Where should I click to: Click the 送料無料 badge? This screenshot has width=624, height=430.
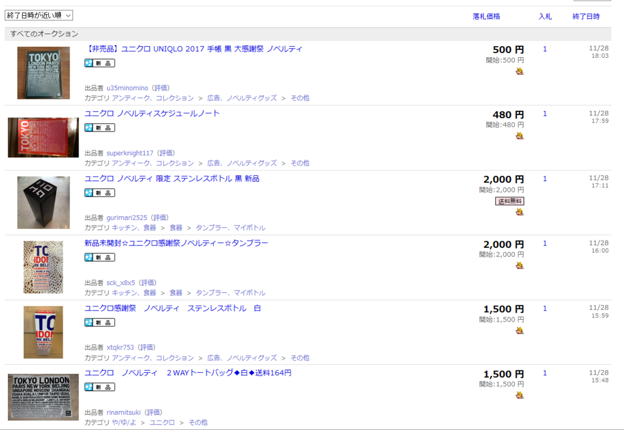[x=509, y=201]
